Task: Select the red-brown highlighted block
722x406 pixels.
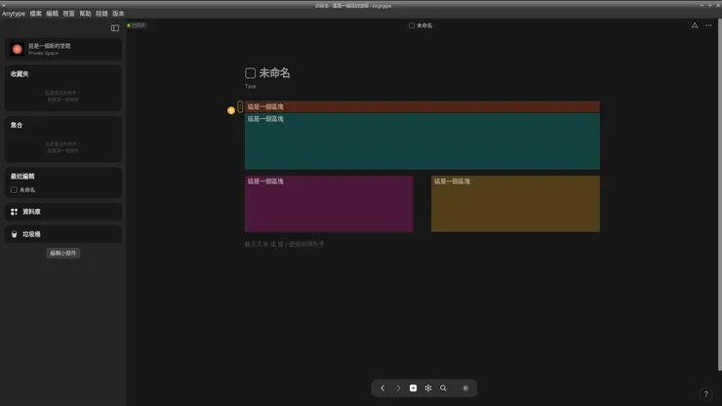Action: click(422, 106)
